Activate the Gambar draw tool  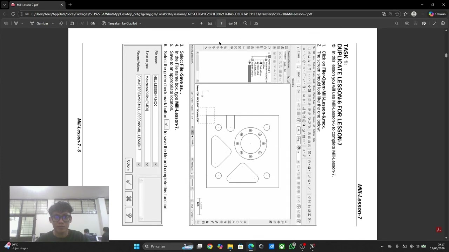(39, 23)
